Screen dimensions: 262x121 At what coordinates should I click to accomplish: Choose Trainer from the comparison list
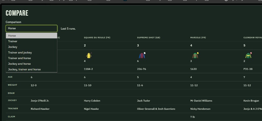(x=31, y=41)
